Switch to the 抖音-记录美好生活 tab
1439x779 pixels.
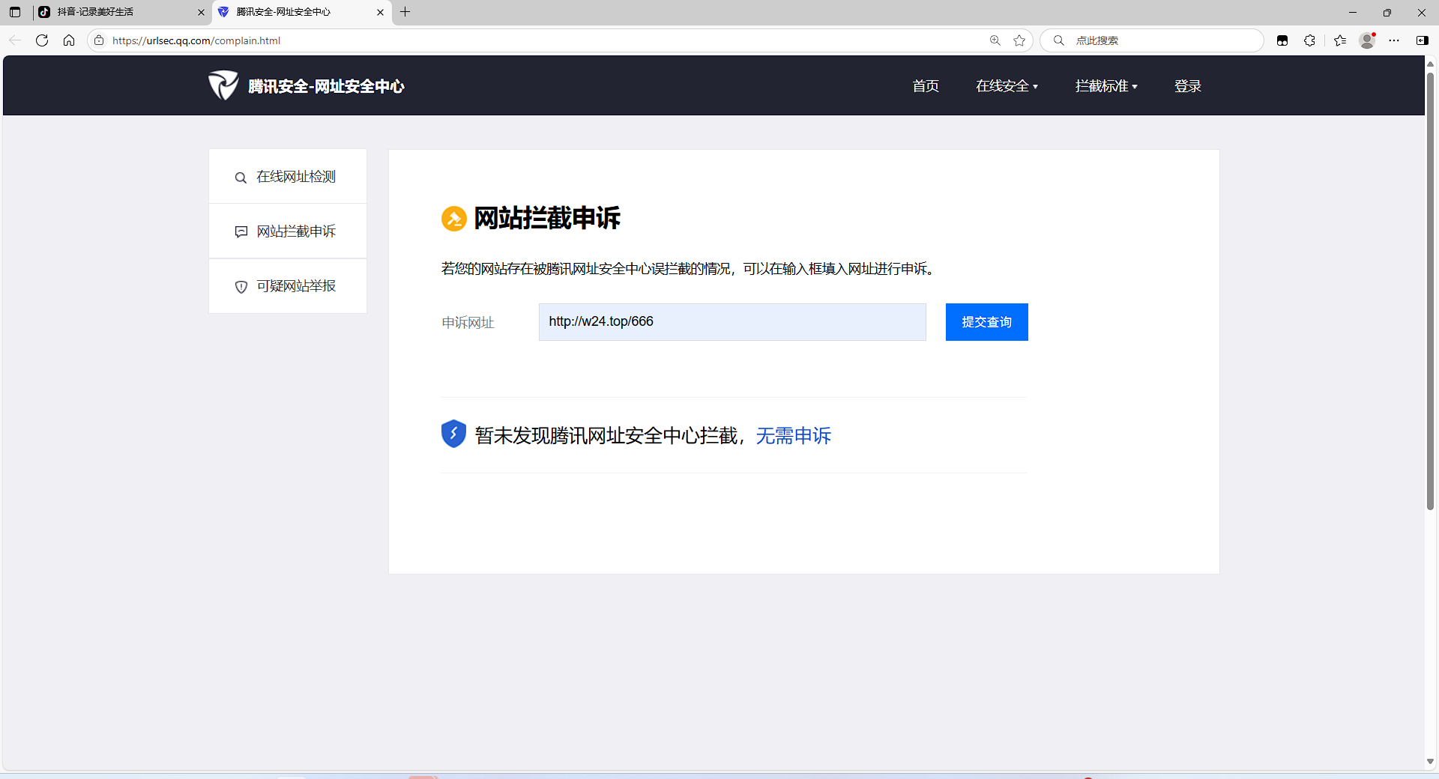click(x=121, y=12)
